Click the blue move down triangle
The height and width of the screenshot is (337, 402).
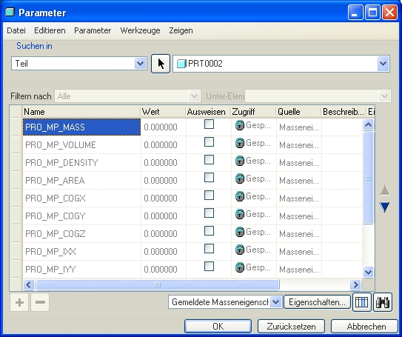click(384, 207)
